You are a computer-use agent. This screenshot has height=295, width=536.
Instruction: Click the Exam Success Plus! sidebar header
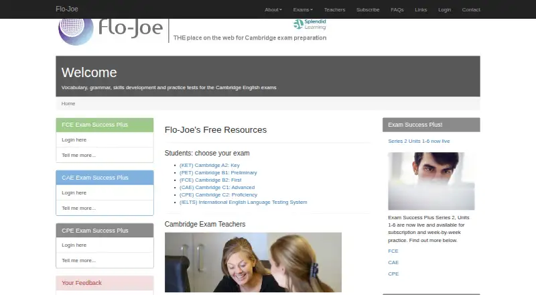click(x=431, y=125)
